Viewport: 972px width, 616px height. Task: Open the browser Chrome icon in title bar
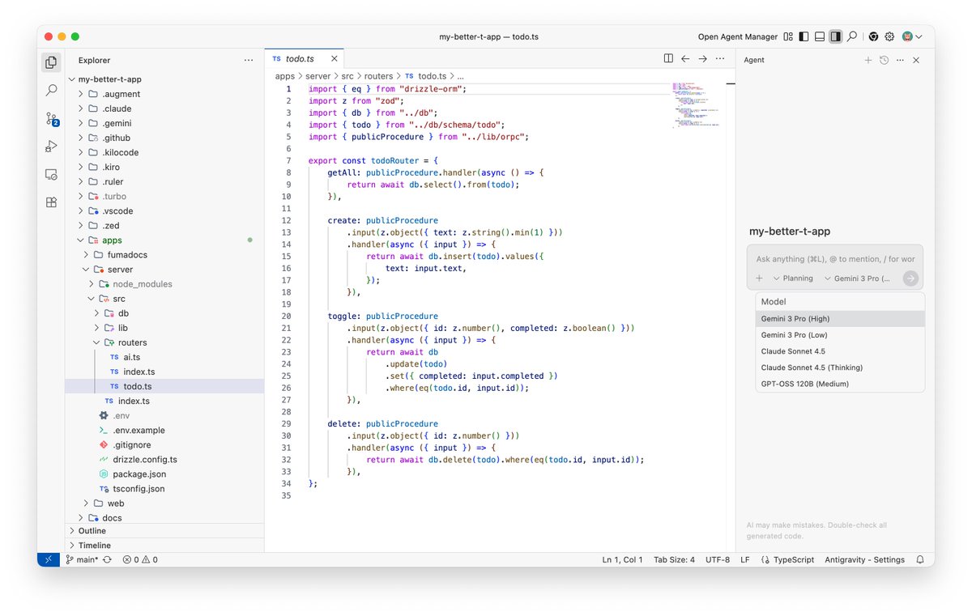873,36
